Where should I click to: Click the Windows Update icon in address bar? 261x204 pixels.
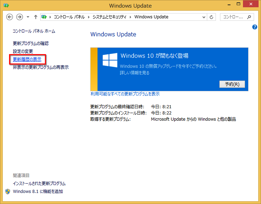click(44, 17)
